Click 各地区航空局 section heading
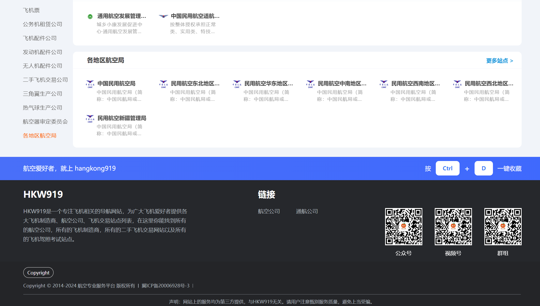 coord(106,60)
